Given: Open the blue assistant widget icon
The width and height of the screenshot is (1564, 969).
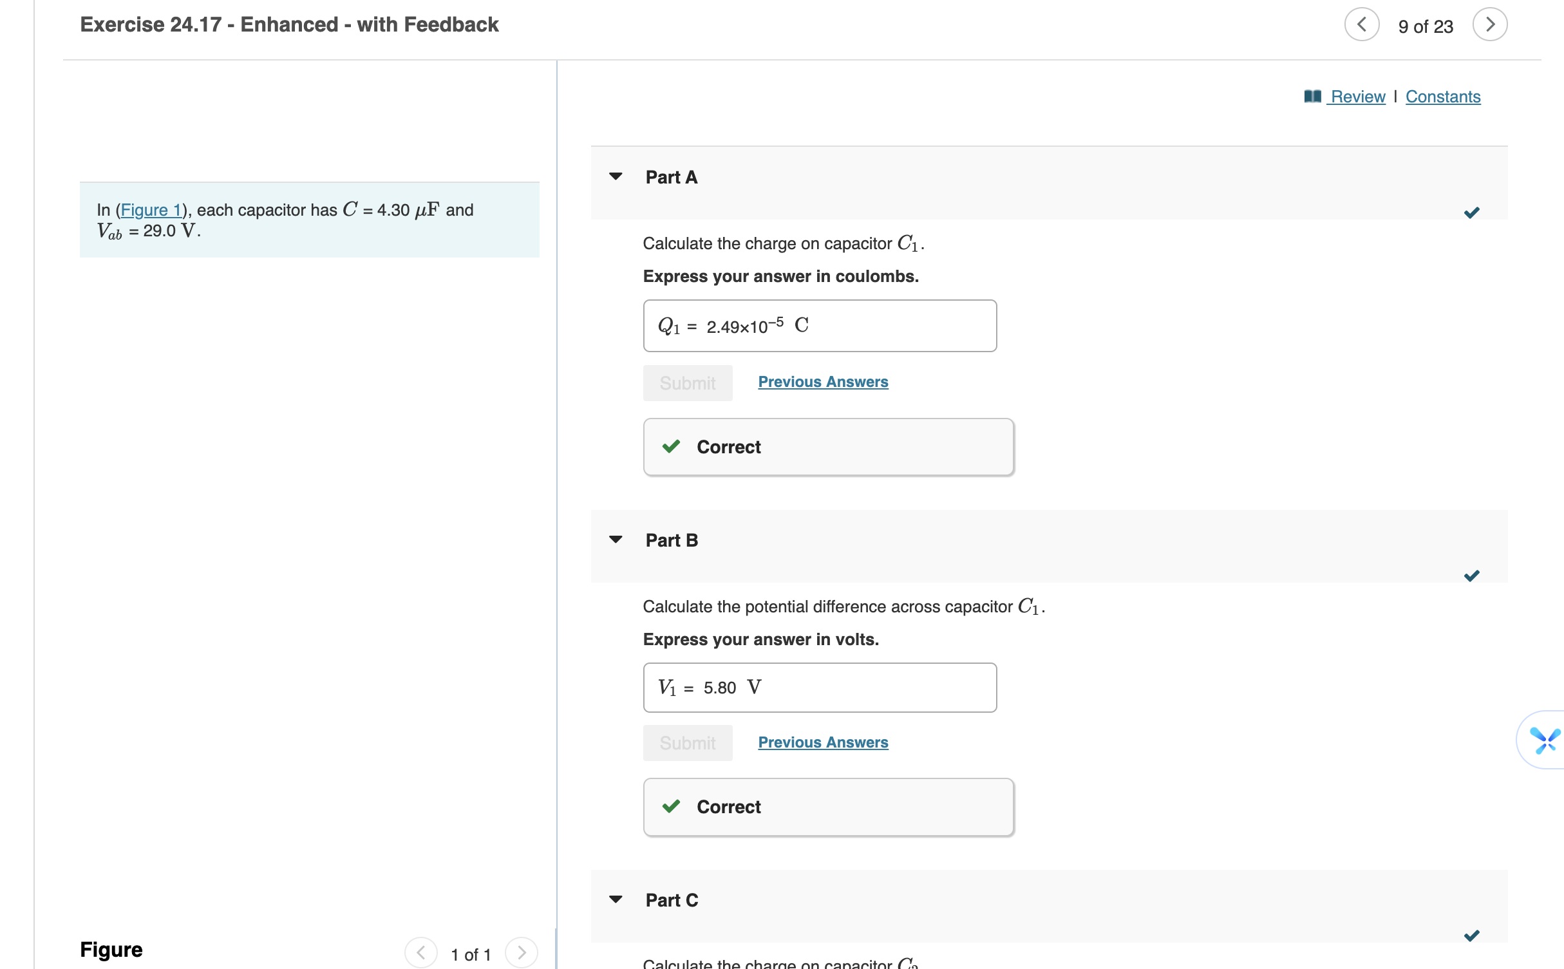Looking at the screenshot, I should point(1544,740).
